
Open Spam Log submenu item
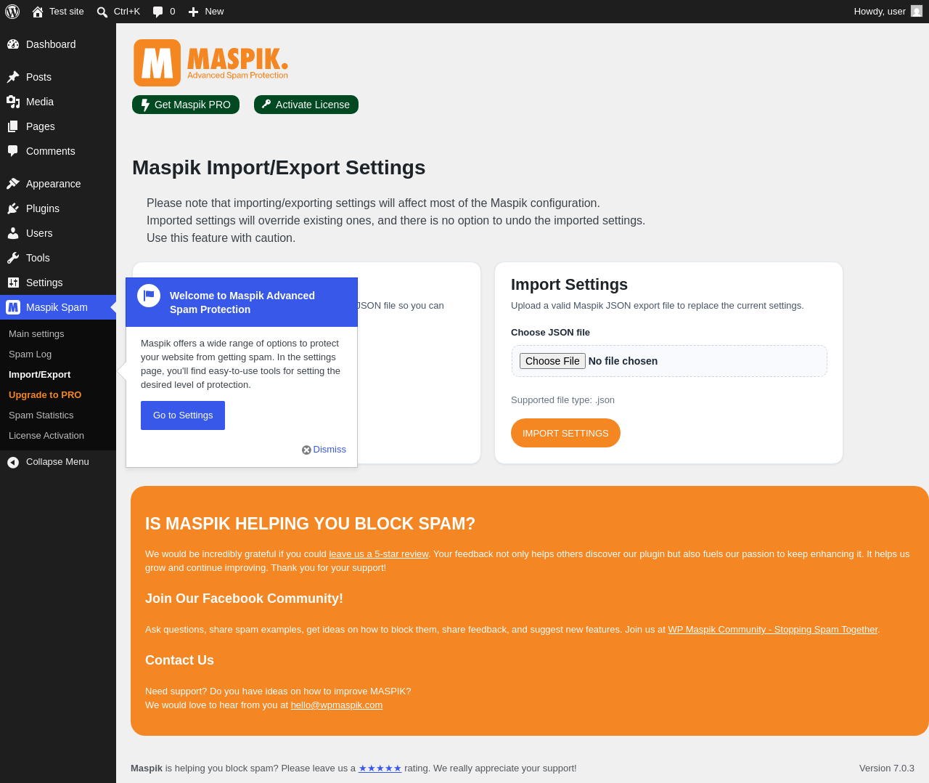tap(30, 354)
